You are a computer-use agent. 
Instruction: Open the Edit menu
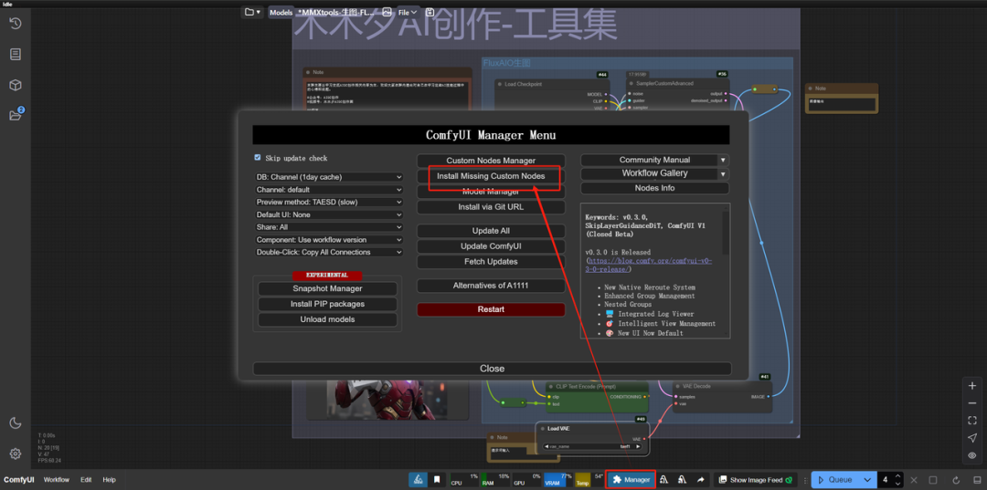tap(86, 479)
